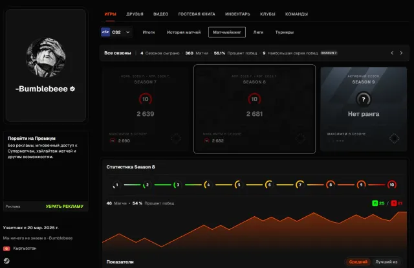Image resolution: width=414 pixels, height=268 pixels.
Task: Click УБРАТЬ РЕКЛАМУ link
Action: click(x=65, y=207)
